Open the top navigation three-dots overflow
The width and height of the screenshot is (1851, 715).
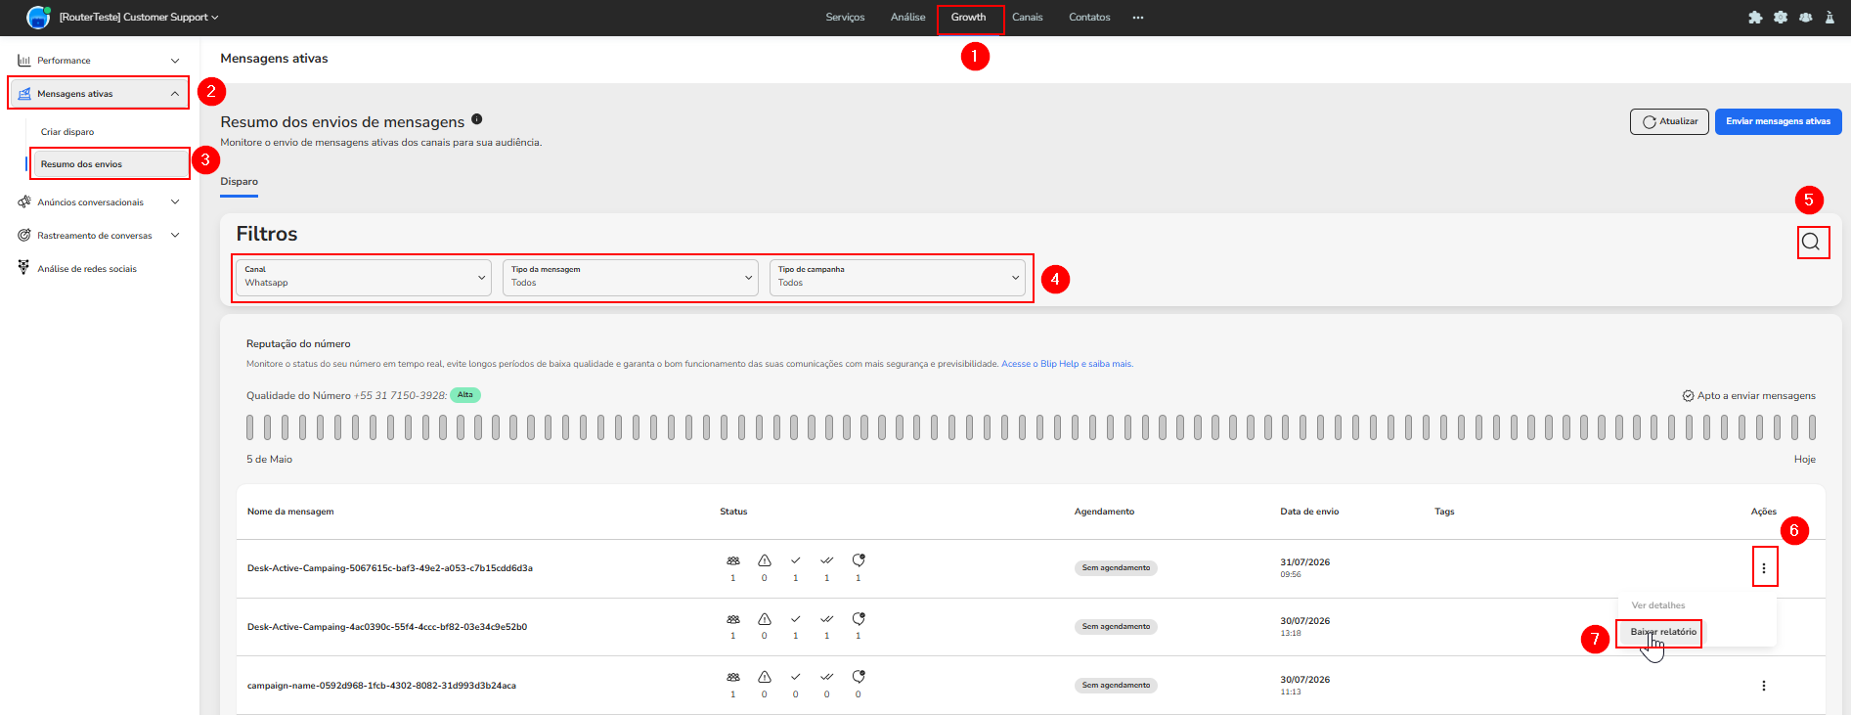[x=1138, y=18]
